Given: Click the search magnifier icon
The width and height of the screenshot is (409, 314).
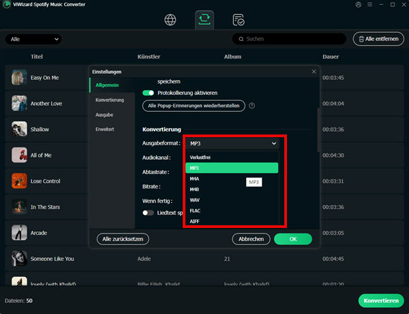Looking at the screenshot, I should tap(241, 39).
